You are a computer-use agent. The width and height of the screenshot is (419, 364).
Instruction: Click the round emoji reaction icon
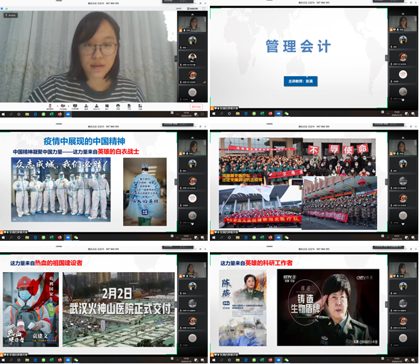[118, 107]
